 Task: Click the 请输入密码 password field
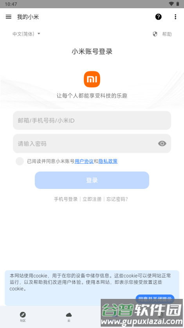(92, 143)
